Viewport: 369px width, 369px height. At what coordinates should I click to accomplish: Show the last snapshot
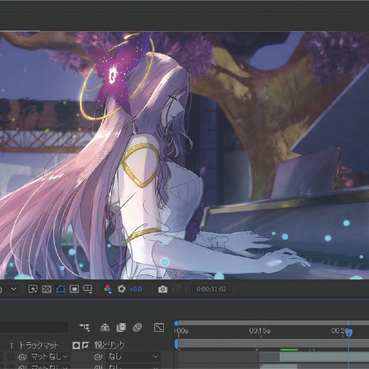tap(176, 289)
